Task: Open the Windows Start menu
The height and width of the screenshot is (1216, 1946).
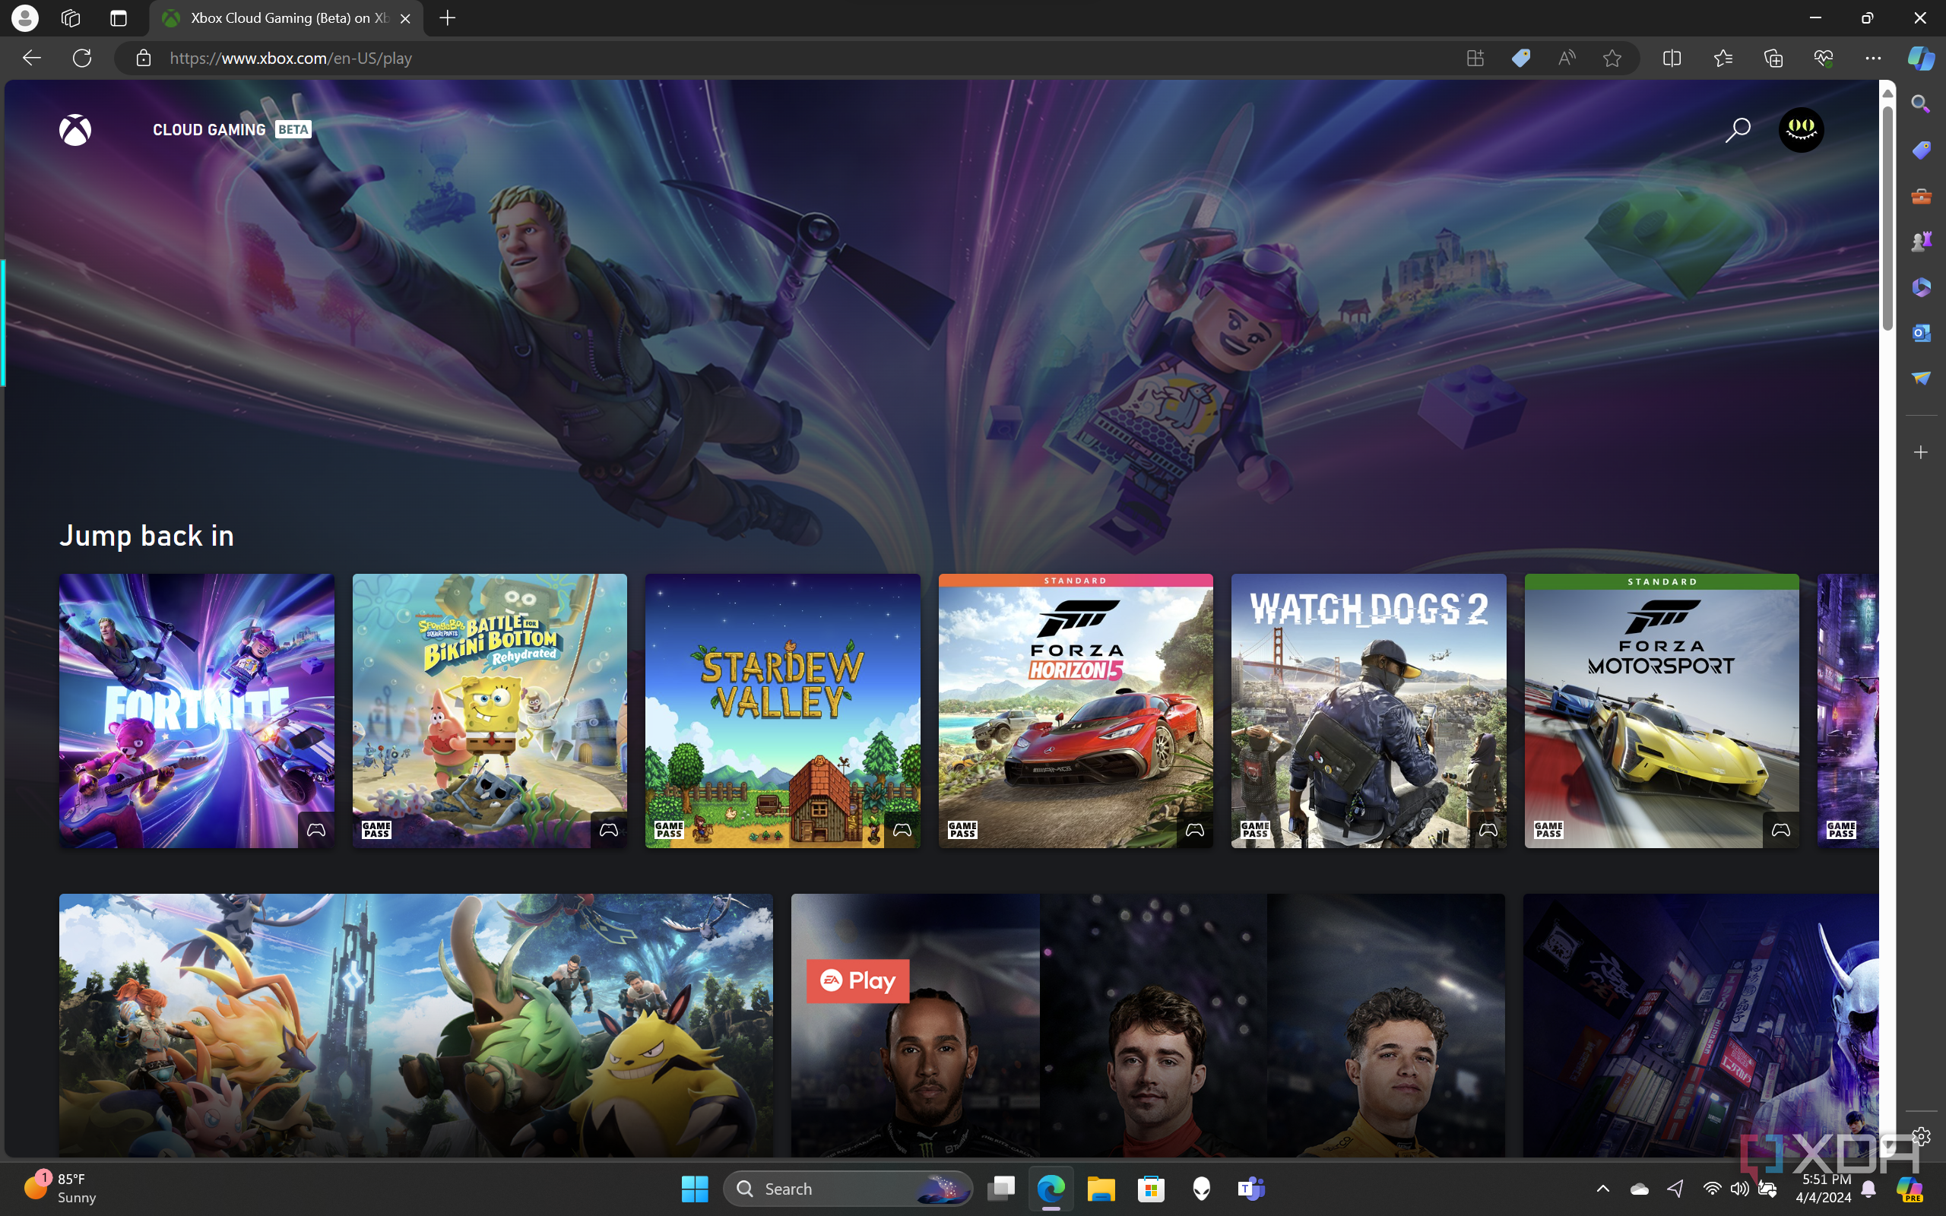Action: pos(695,1188)
